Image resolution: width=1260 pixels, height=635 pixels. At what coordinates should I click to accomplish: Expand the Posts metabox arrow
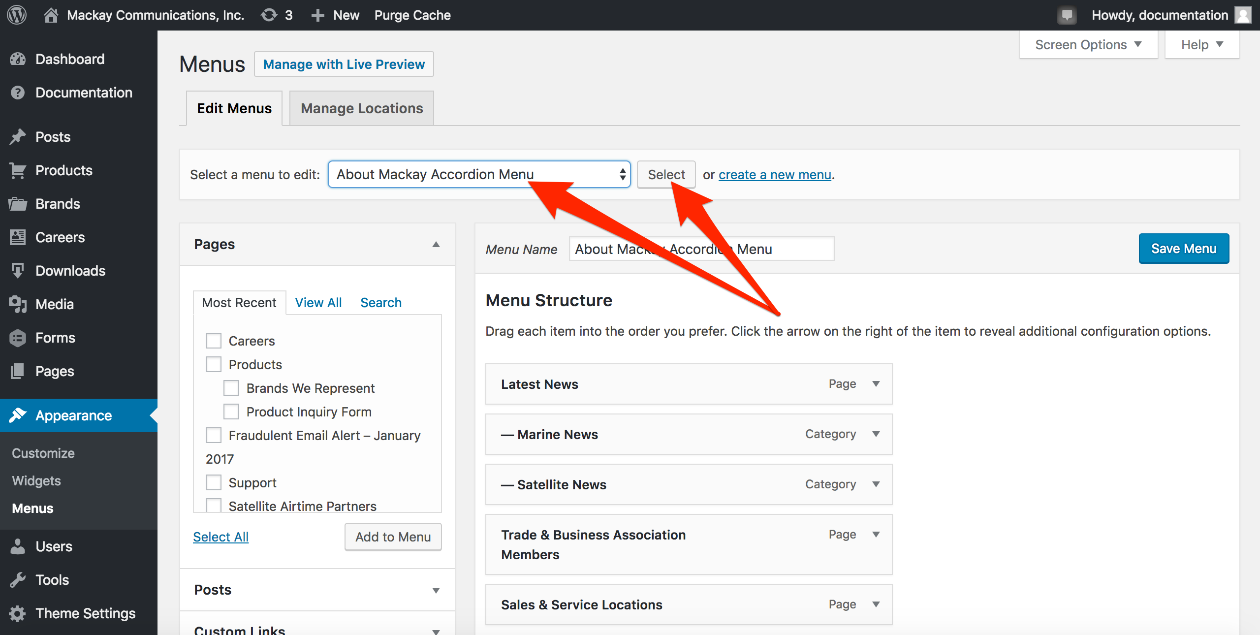436,590
